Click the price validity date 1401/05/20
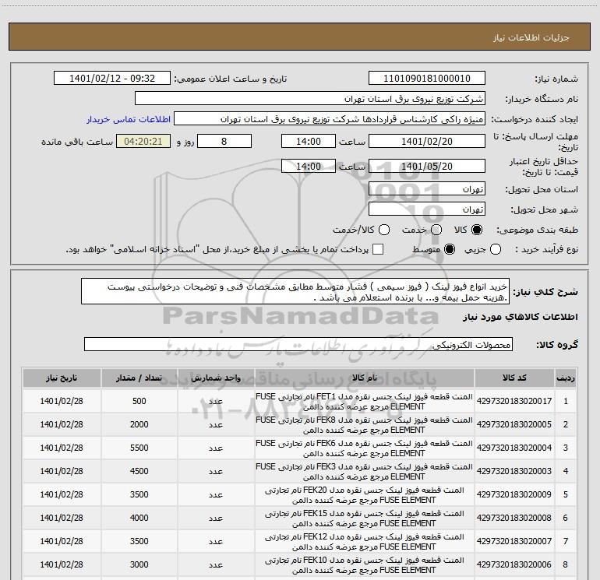 [x=427, y=166]
